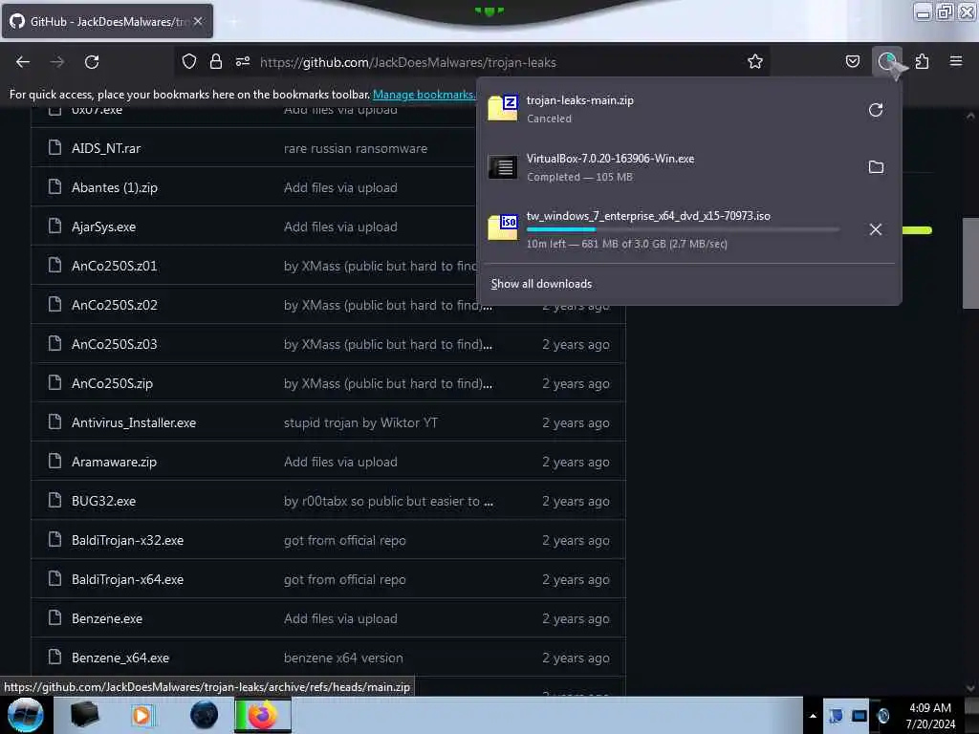
Task: Click file icon beside Aramaware.zip
Action: (x=54, y=462)
